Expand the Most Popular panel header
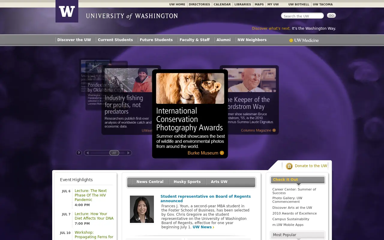This screenshot has height=240, width=384. coord(298,235)
